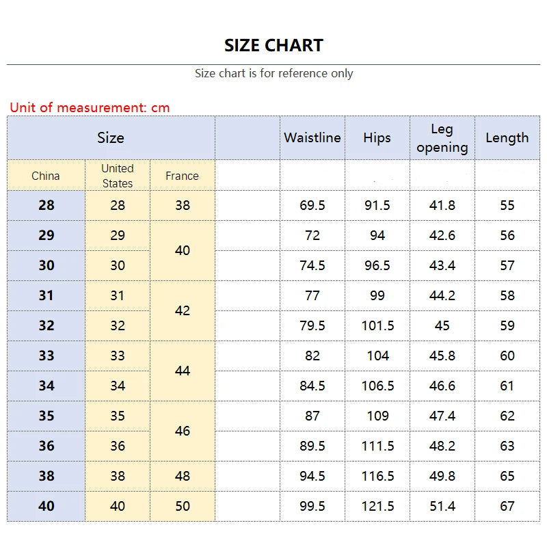Click the hips value 101.5

click(x=377, y=325)
